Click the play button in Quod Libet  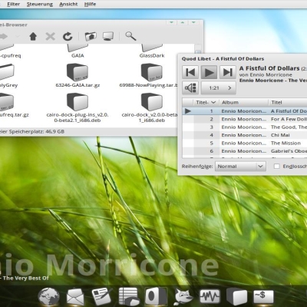209,72
